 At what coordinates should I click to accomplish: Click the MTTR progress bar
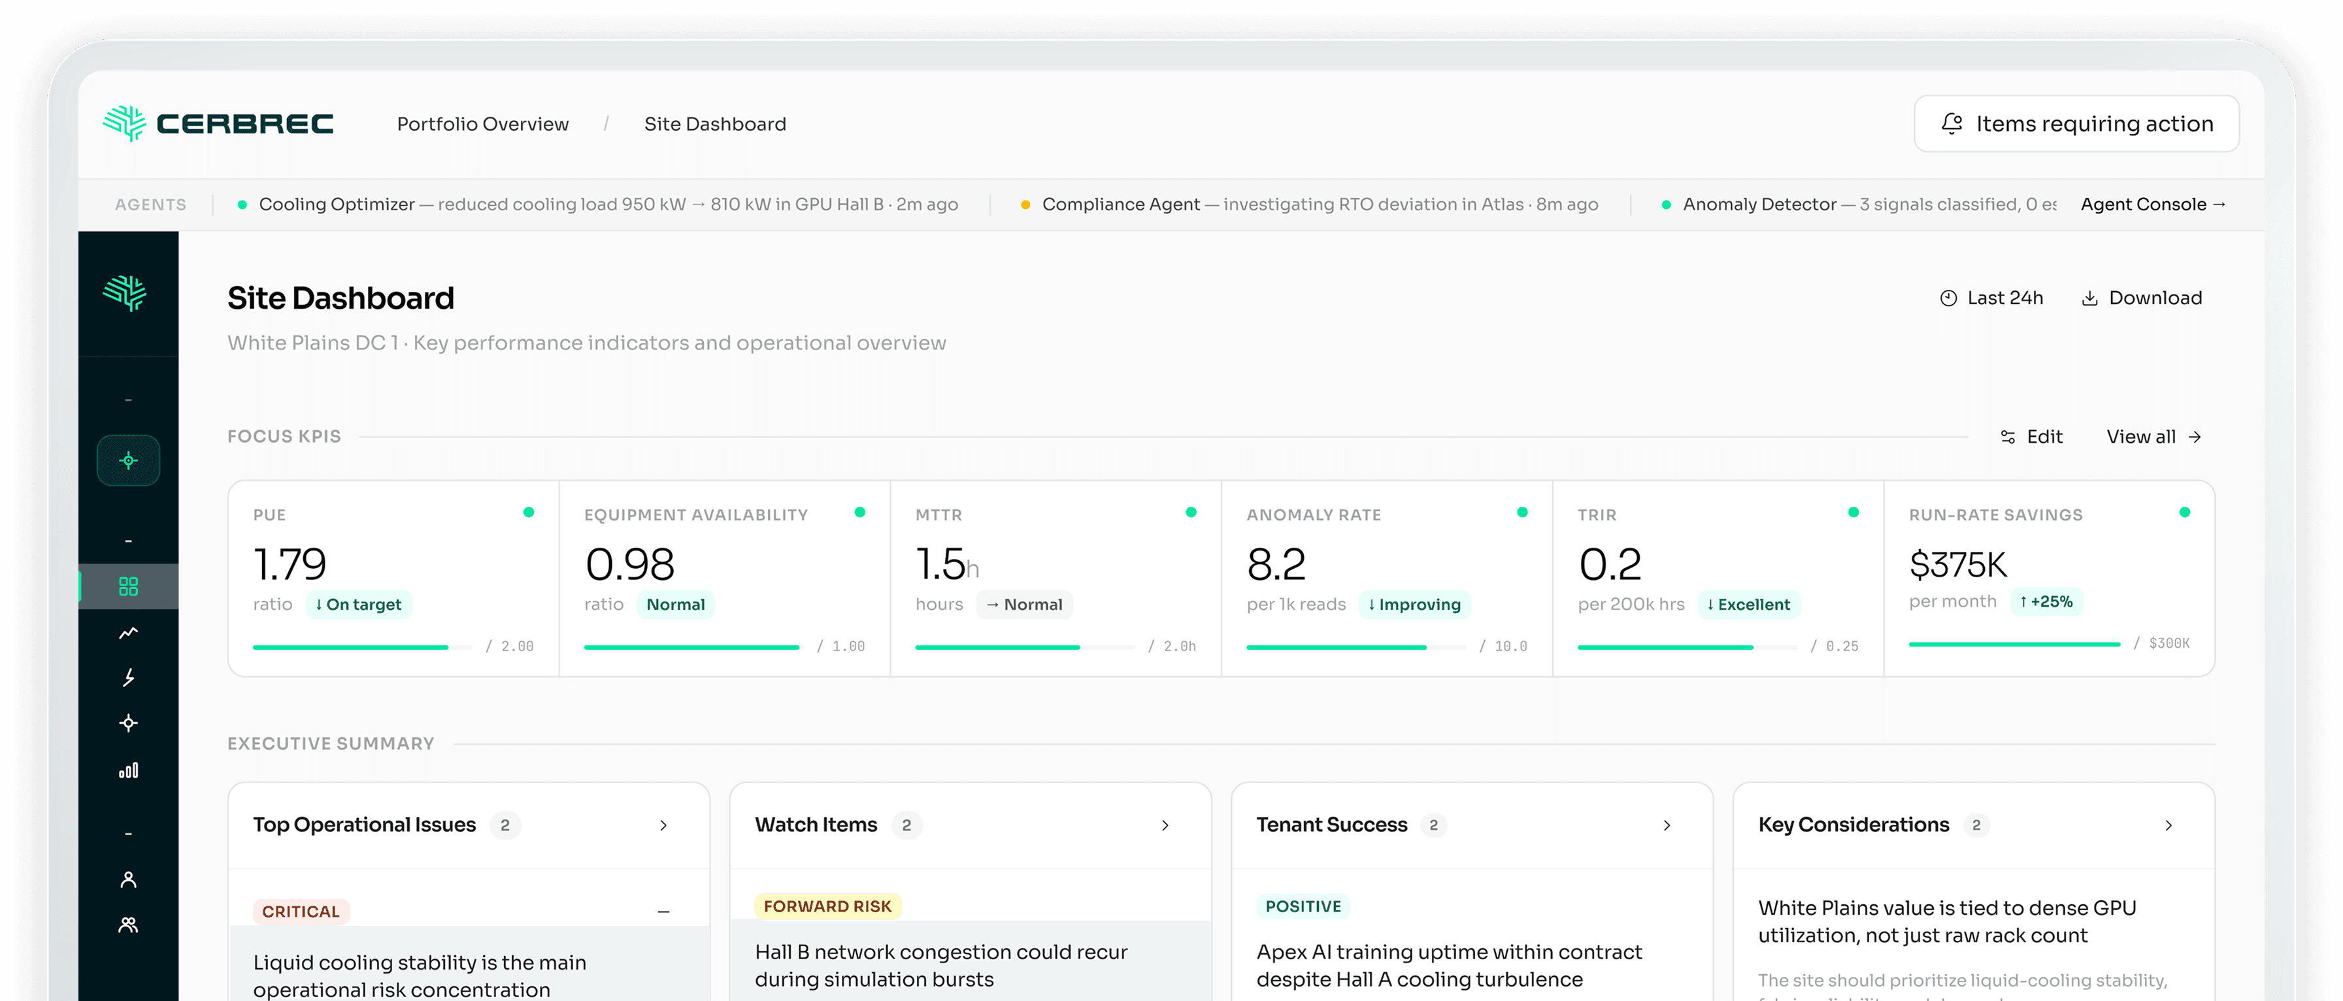[x=1025, y=646]
